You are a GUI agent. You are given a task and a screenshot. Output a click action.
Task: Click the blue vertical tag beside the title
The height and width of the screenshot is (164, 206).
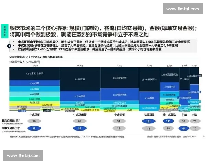(5, 31)
